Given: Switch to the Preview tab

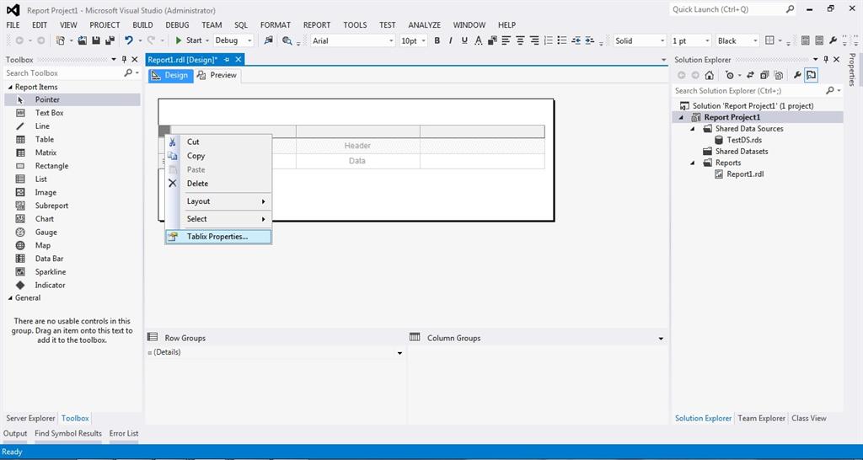Looking at the screenshot, I should [217, 75].
